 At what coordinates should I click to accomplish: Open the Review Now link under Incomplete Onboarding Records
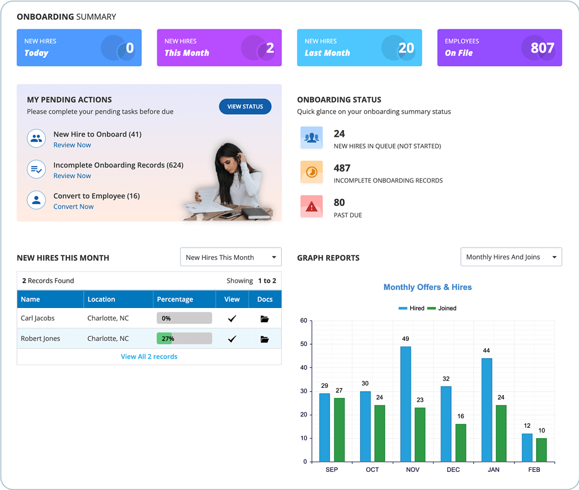(72, 176)
